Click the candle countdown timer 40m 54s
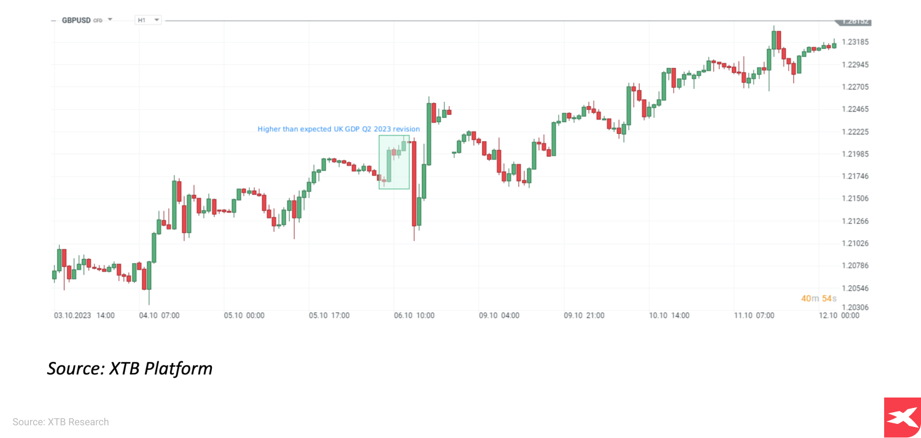Viewport: 921px width, 438px height. (x=818, y=299)
